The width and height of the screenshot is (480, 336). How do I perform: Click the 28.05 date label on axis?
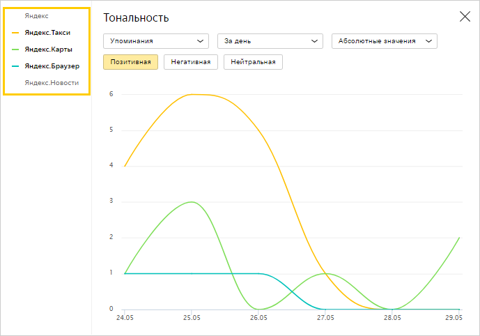392,318
